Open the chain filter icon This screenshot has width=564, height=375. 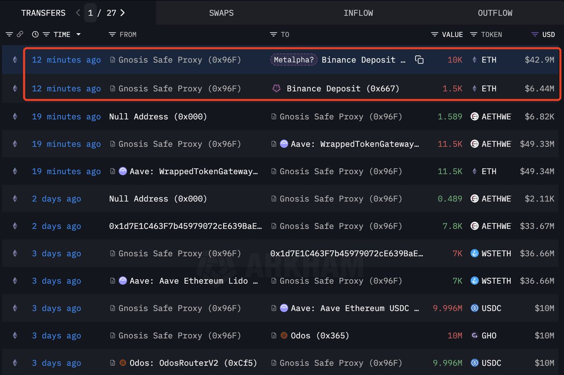9,34
